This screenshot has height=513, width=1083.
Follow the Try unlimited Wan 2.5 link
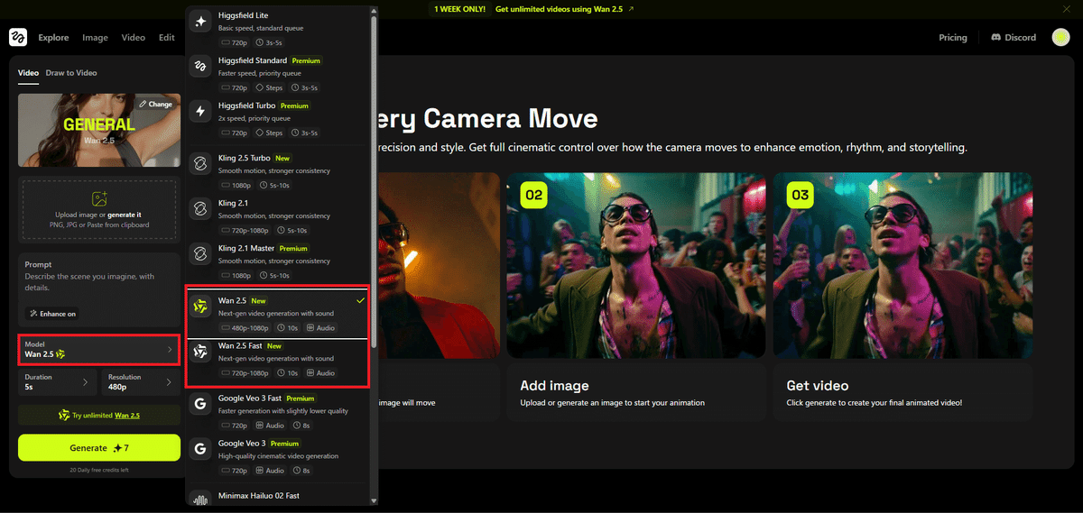pos(99,416)
